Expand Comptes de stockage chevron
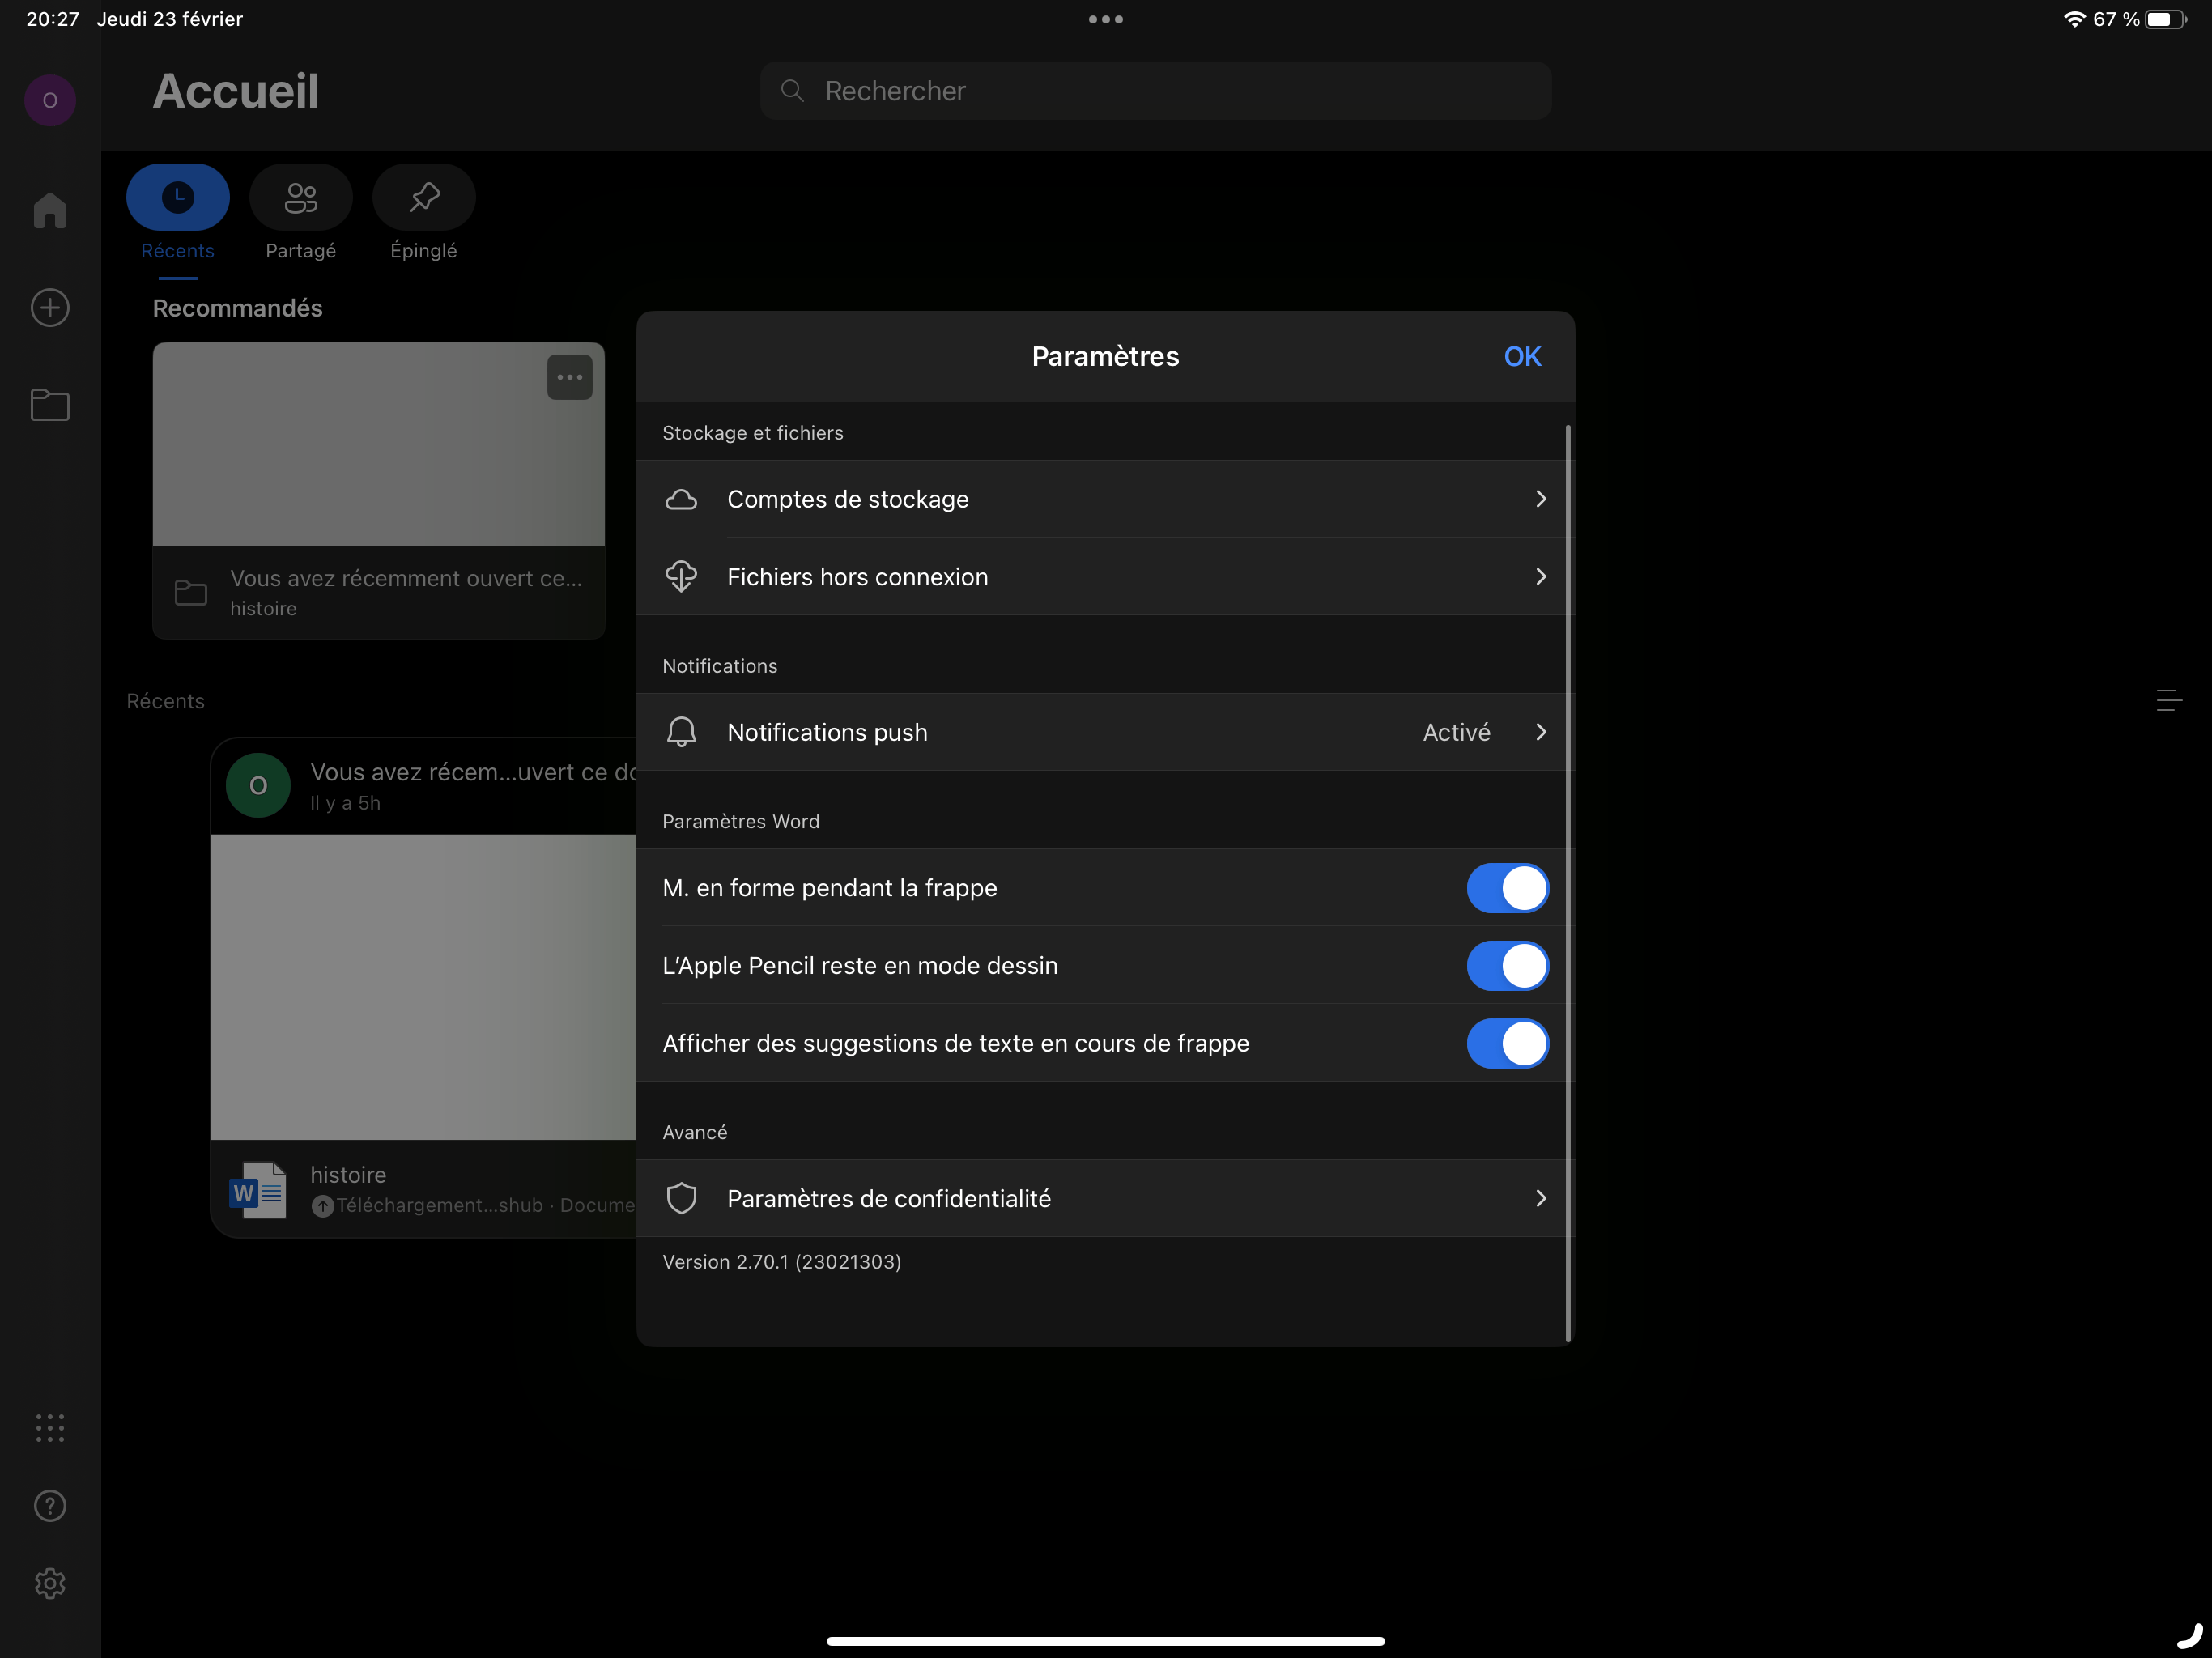This screenshot has width=2212, height=1658. tap(1540, 499)
